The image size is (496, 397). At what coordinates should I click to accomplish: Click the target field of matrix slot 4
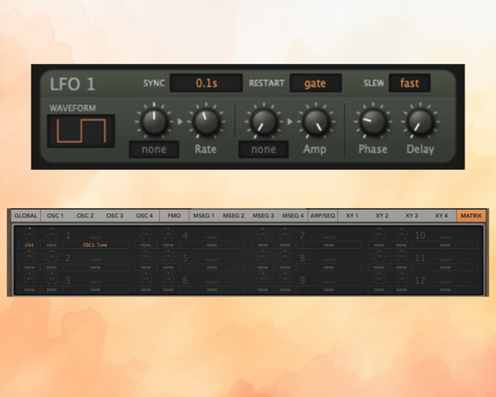(x=212, y=245)
